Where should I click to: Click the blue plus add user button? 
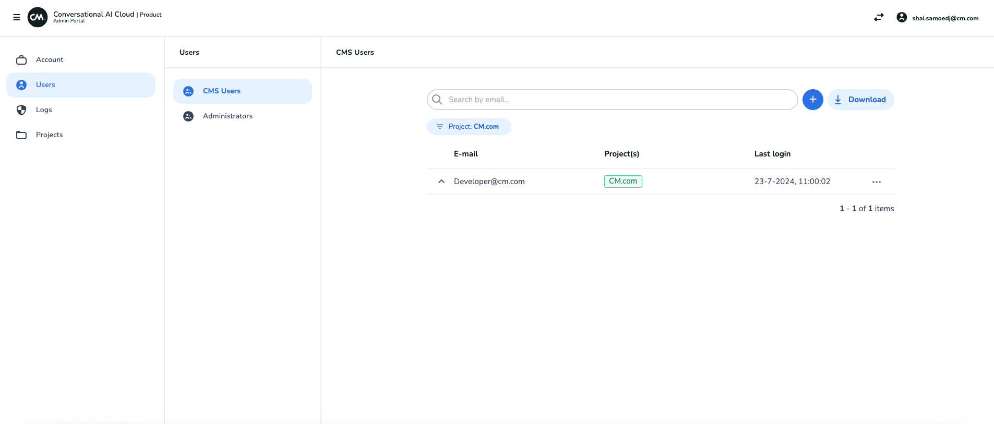tap(812, 100)
